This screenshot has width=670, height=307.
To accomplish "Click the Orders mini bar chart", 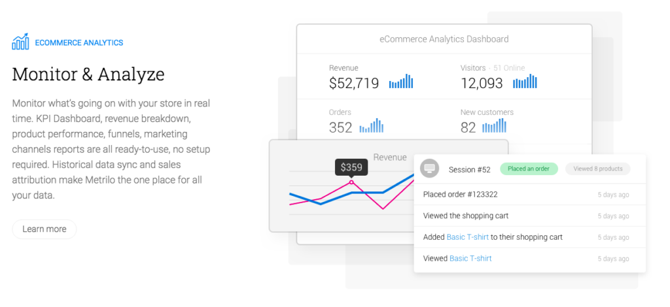I will [372, 125].
